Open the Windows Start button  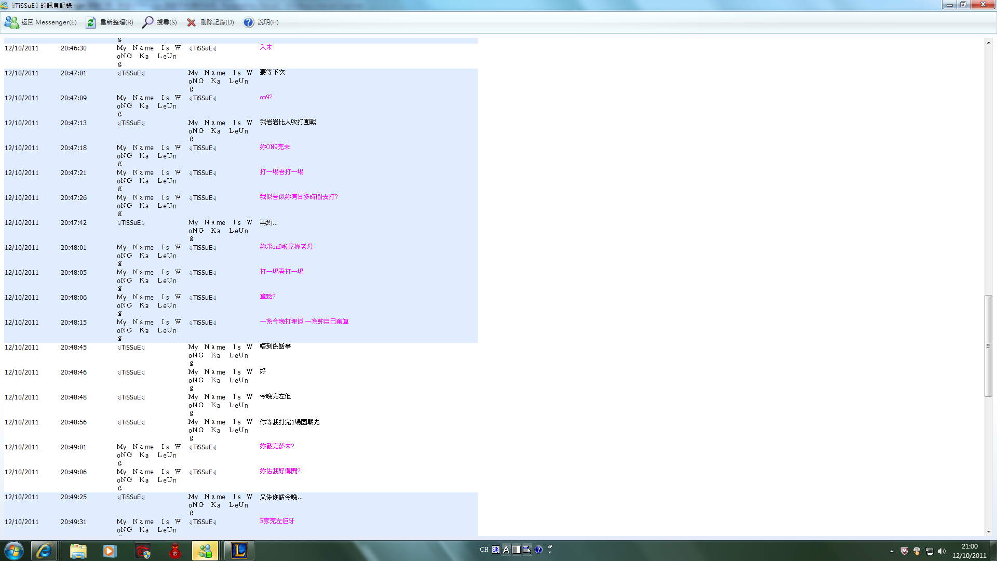(x=14, y=551)
